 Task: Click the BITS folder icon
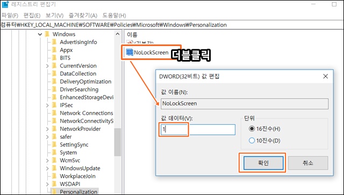[54, 58]
